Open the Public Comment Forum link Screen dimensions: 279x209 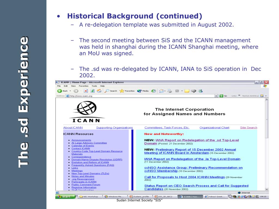pyautogui.click(x=86, y=185)
